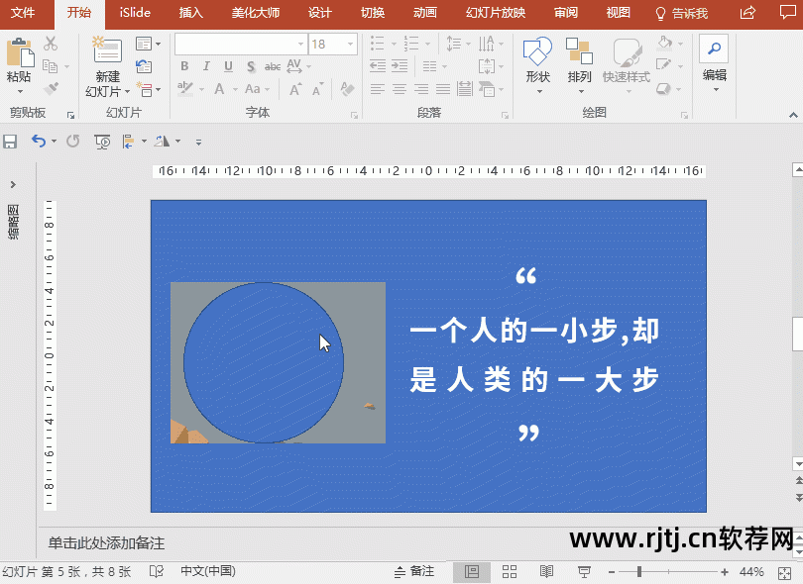Click the 备注 (Notes) button in status bar
Viewport: 803px width, 584px height.
click(x=413, y=572)
